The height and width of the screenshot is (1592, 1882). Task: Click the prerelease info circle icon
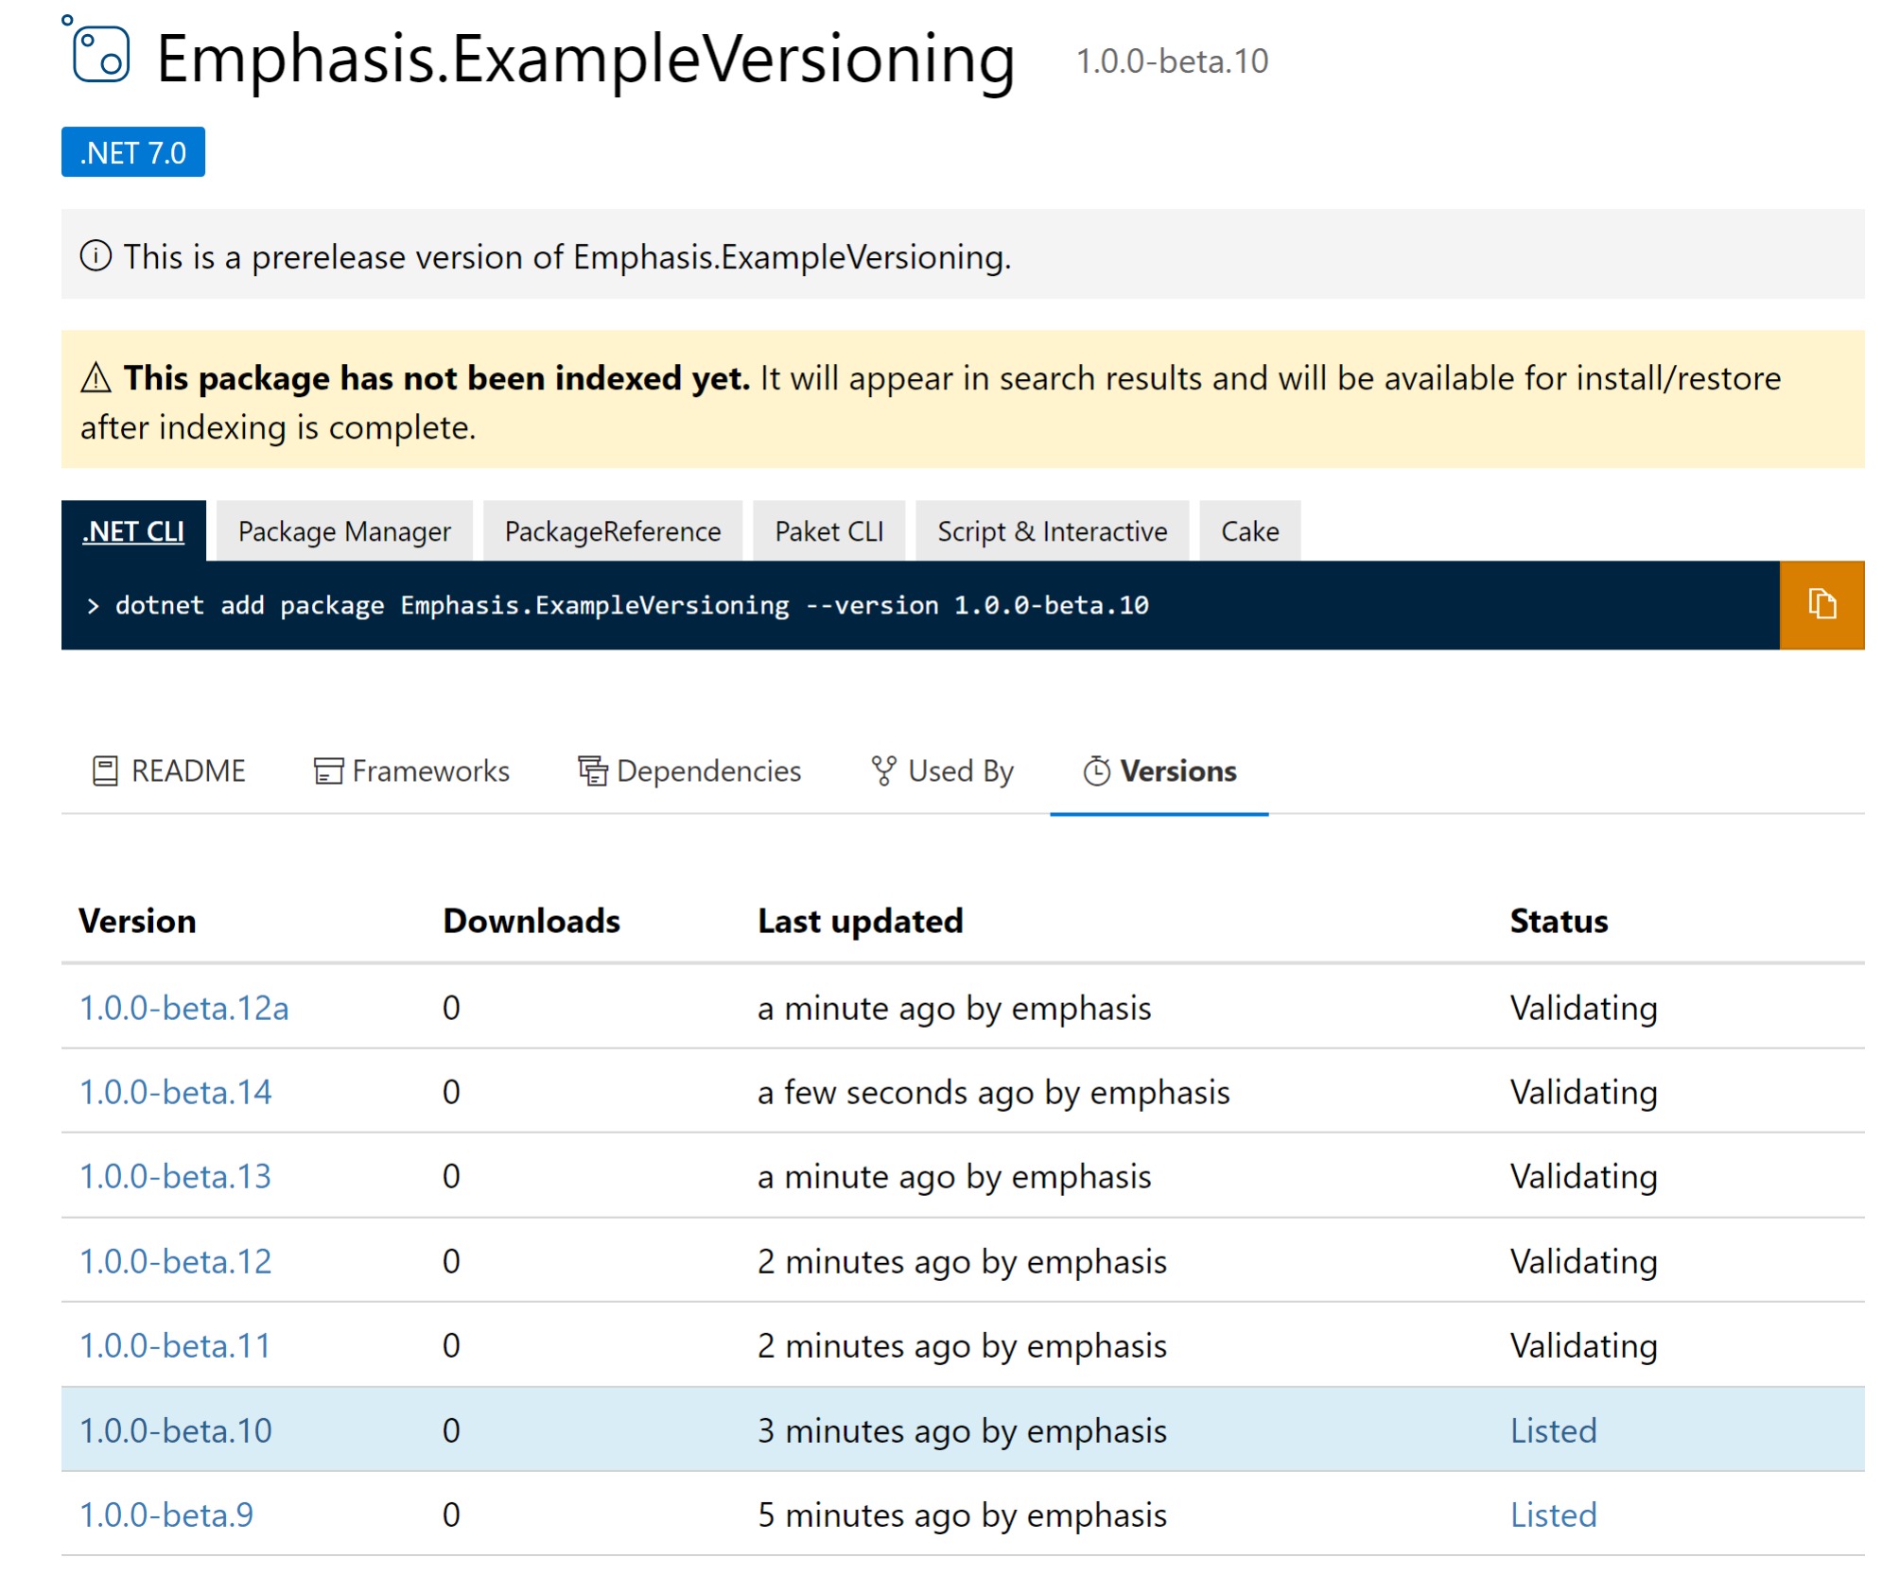[96, 254]
